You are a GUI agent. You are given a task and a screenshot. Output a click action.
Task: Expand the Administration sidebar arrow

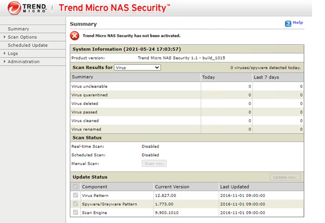pyautogui.click(x=4, y=62)
